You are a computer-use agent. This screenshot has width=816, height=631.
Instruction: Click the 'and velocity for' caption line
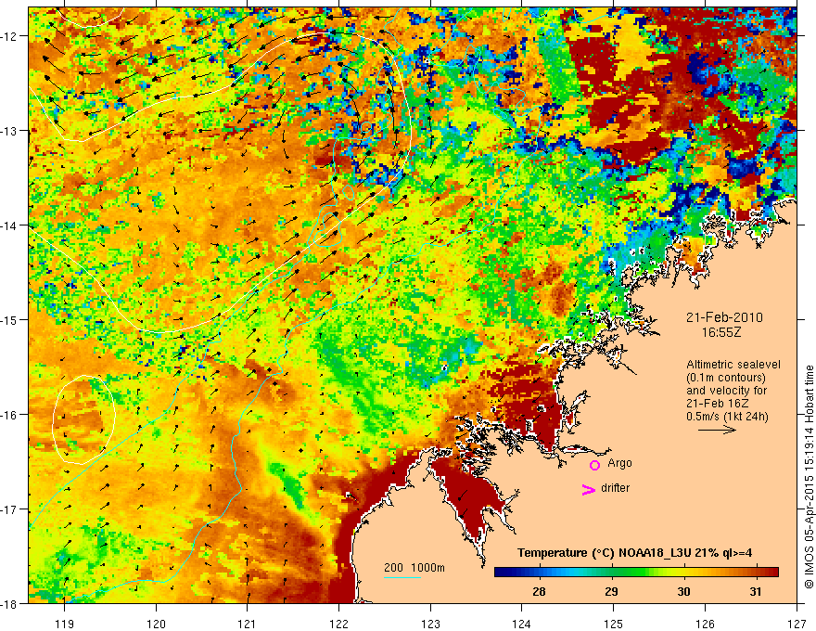pyautogui.click(x=726, y=391)
